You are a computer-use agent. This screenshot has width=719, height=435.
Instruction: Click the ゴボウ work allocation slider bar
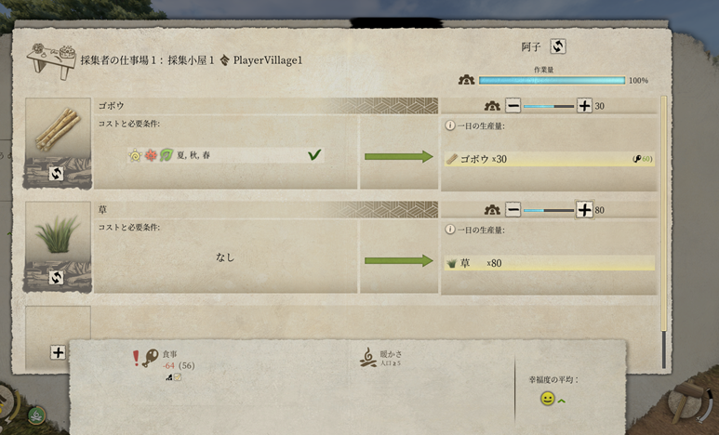pyautogui.click(x=549, y=106)
